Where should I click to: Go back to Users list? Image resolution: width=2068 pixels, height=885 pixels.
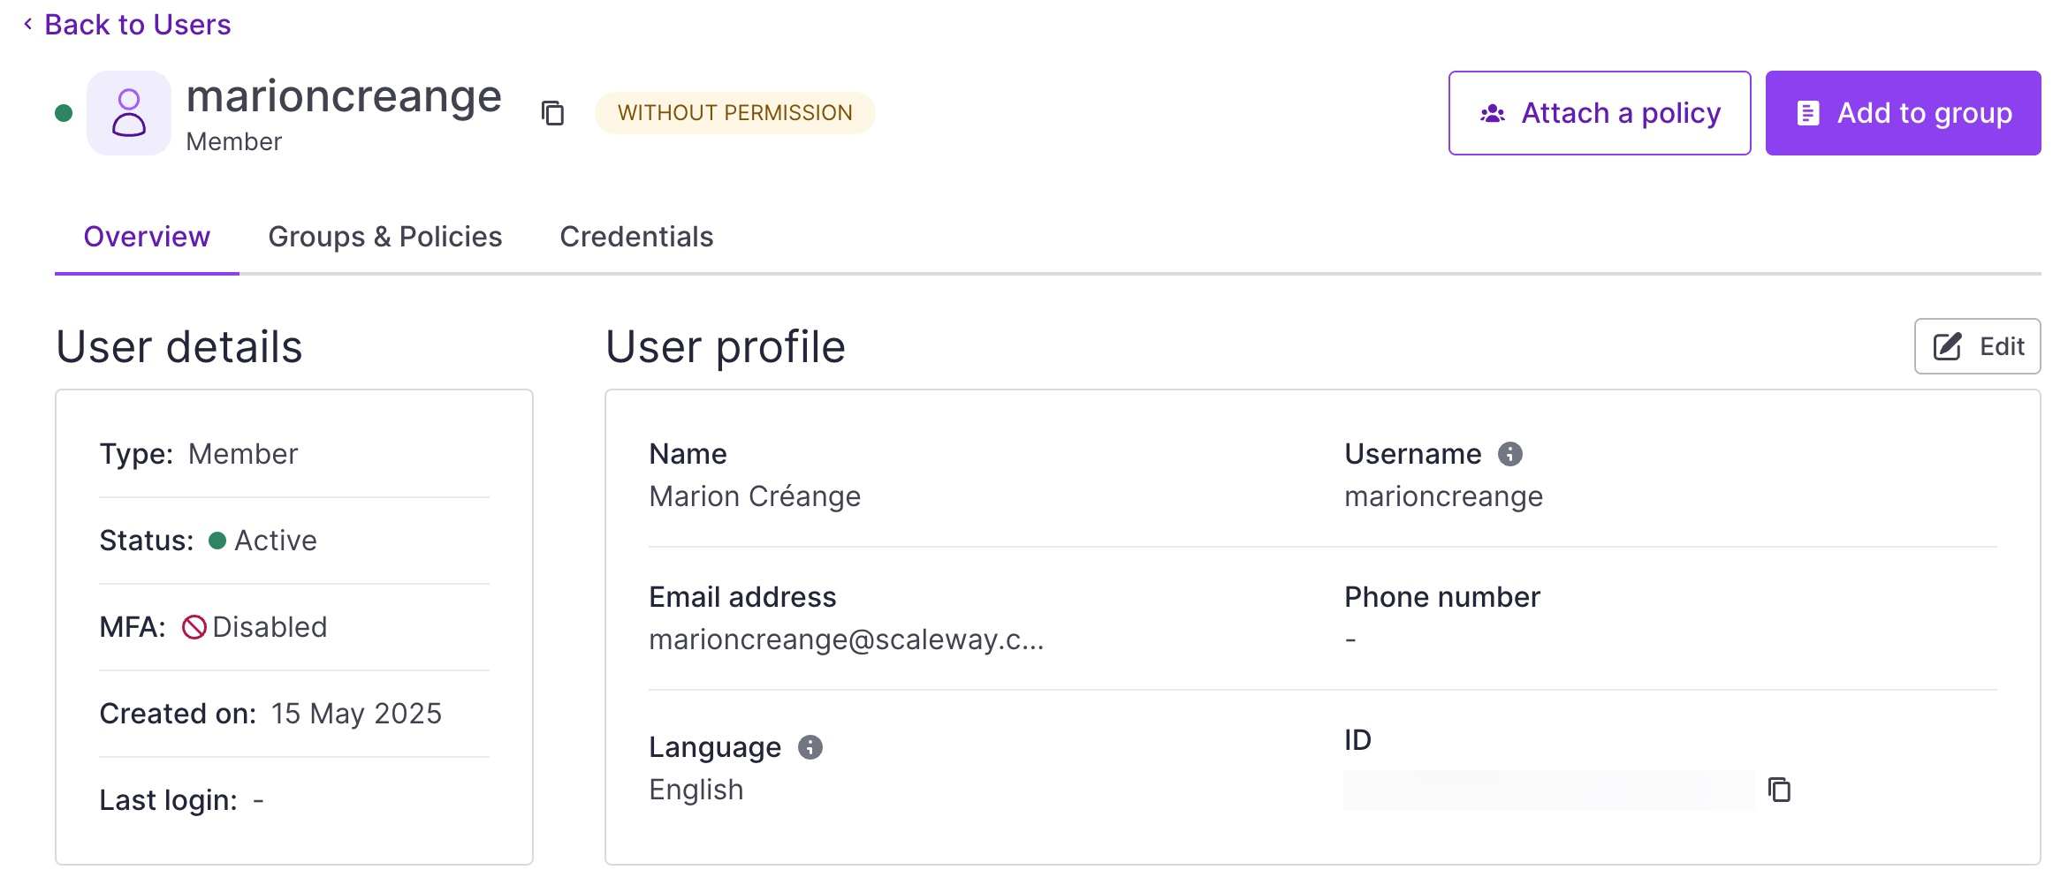coord(137,25)
